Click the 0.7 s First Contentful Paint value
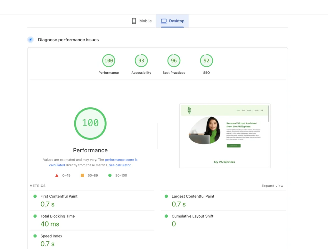328x249 pixels. [47, 204]
